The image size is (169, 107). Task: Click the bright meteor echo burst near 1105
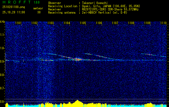(77, 59)
